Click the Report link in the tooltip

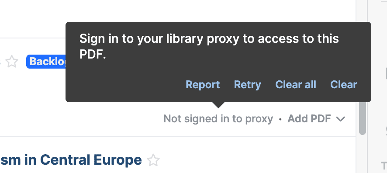click(x=203, y=85)
